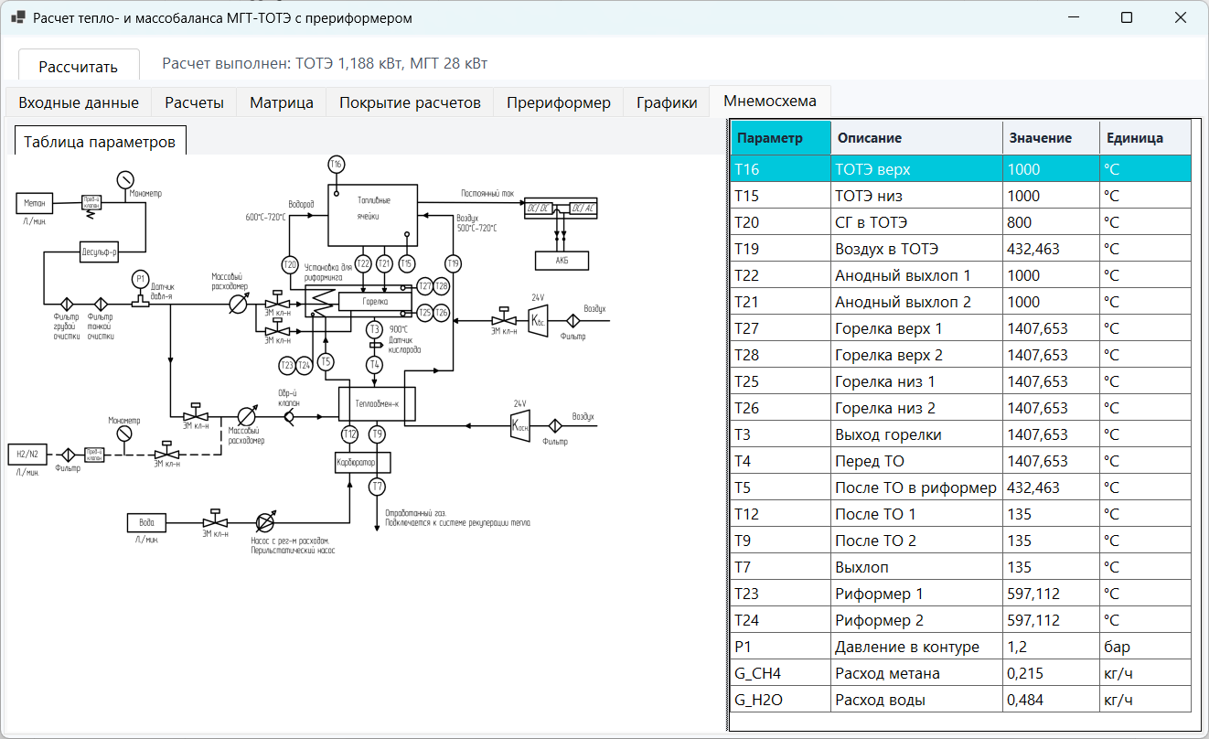Click the 432,463 value in T19 row
The width and height of the screenshot is (1209, 739).
pyautogui.click(x=1051, y=249)
